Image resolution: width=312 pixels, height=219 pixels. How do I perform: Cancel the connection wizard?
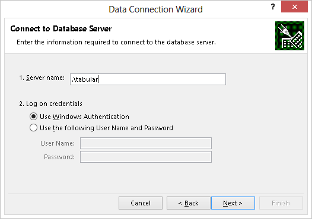(x=141, y=203)
